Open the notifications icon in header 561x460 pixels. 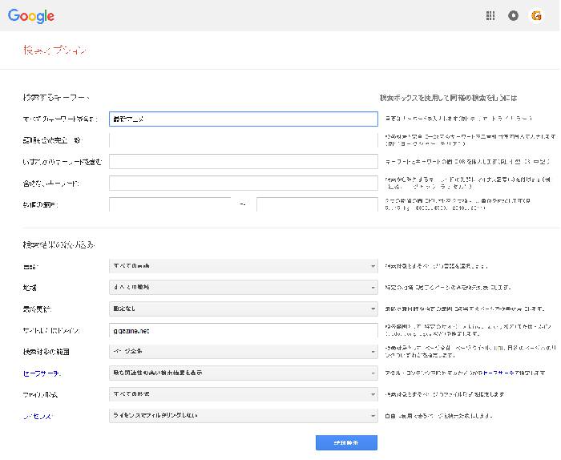pos(513,16)
